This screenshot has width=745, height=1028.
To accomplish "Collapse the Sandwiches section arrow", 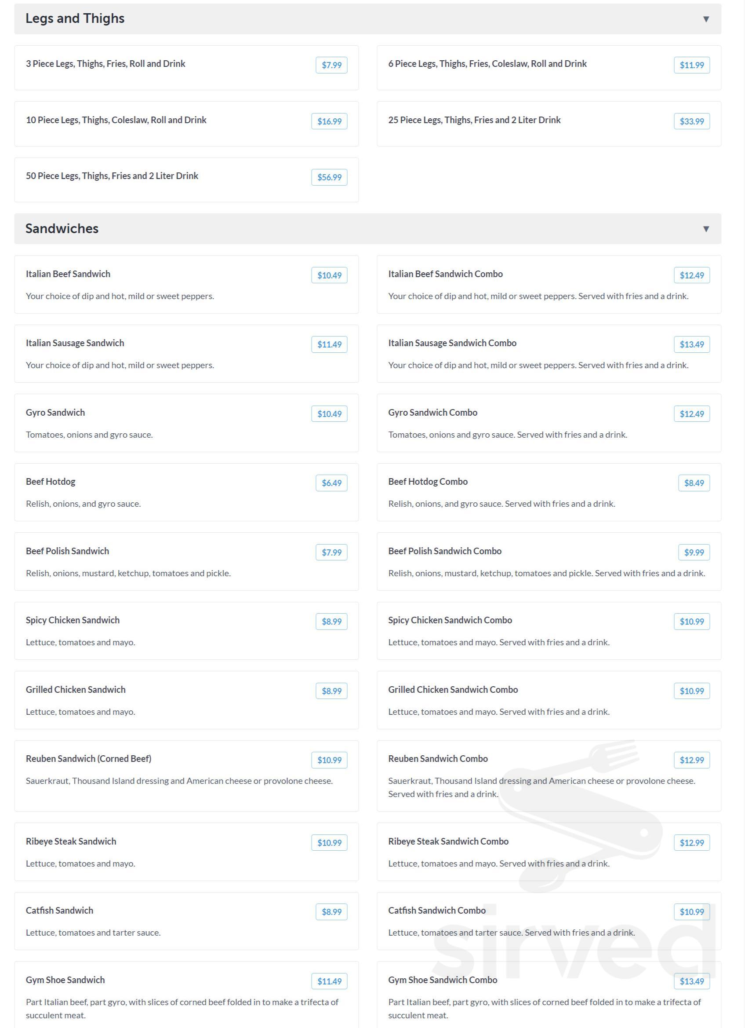I will (x=705, y=229).
